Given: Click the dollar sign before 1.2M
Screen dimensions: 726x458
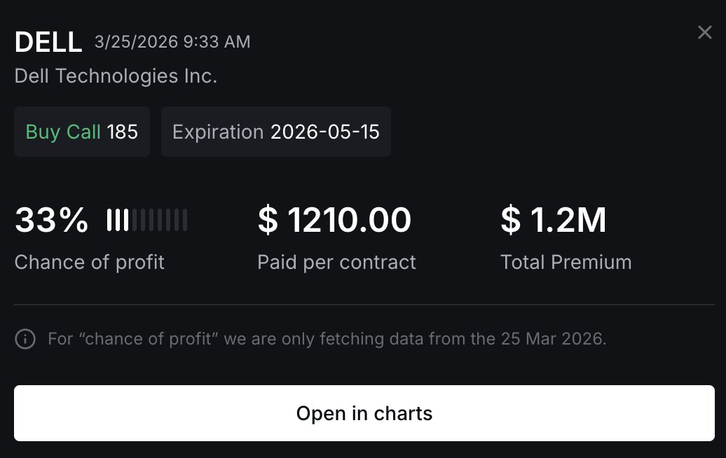Looking at the screenshot, I should tap(511, 221).
